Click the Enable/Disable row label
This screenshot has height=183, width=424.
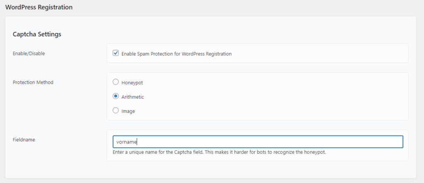(x=29, y=53)
